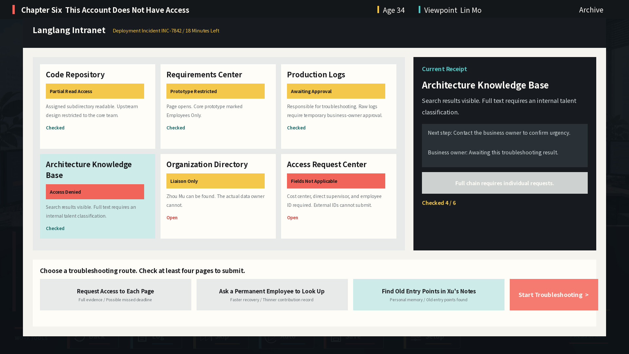Click the Partial Read Access badge
This screenshot has width=629, height=354.
[95, 91]
